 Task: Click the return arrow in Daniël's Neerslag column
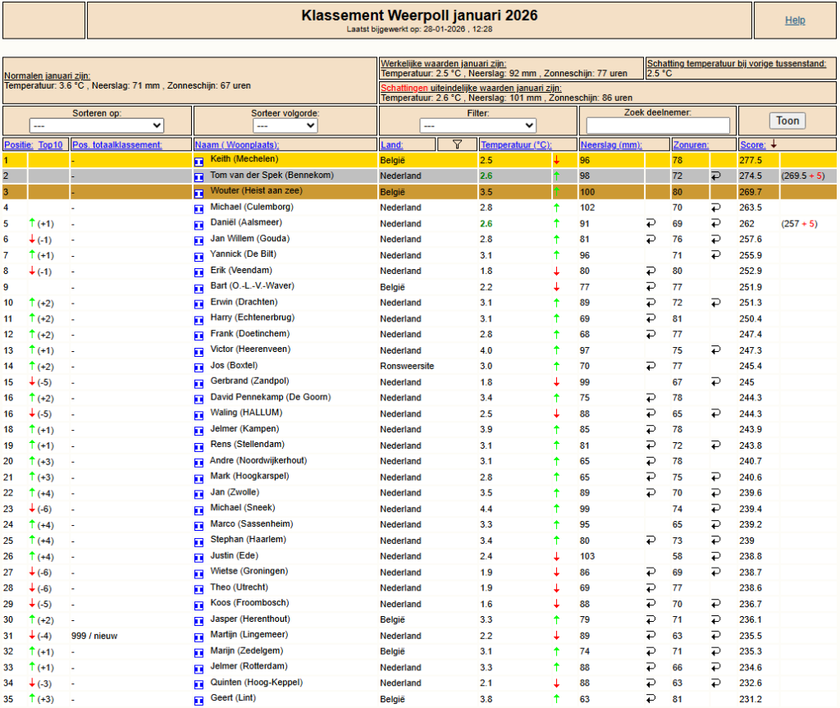tap(651, 223)
